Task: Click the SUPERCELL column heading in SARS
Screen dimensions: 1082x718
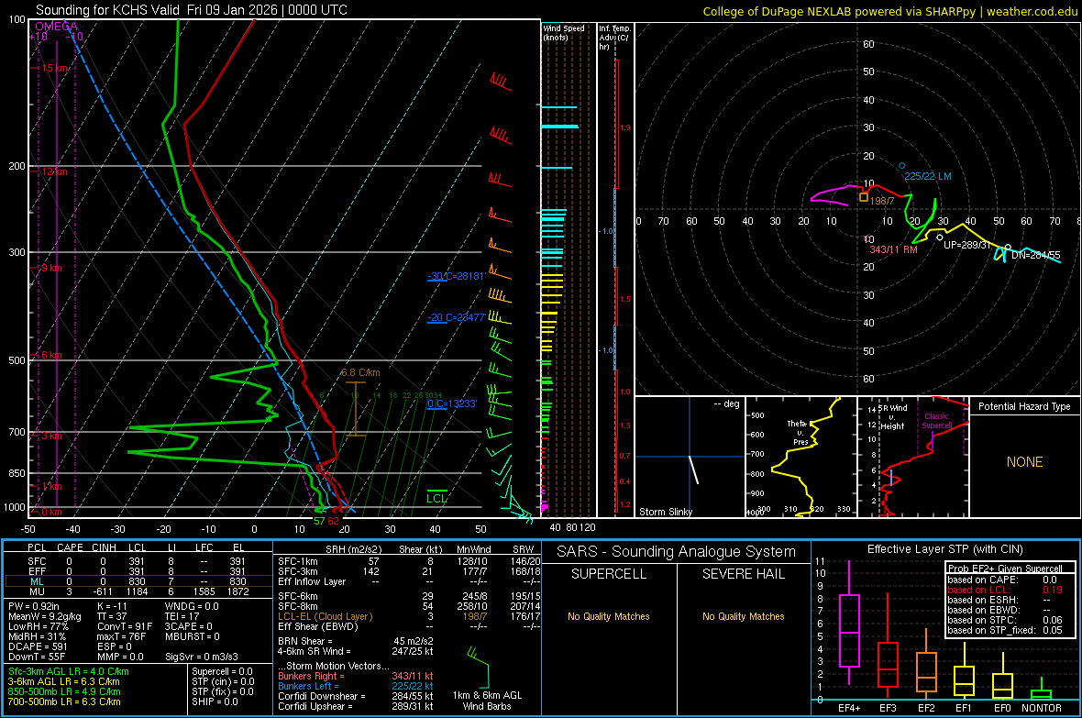Action: click(x=609, y=574)
